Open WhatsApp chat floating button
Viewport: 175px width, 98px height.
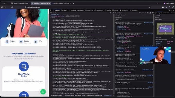tap(43, 92)
